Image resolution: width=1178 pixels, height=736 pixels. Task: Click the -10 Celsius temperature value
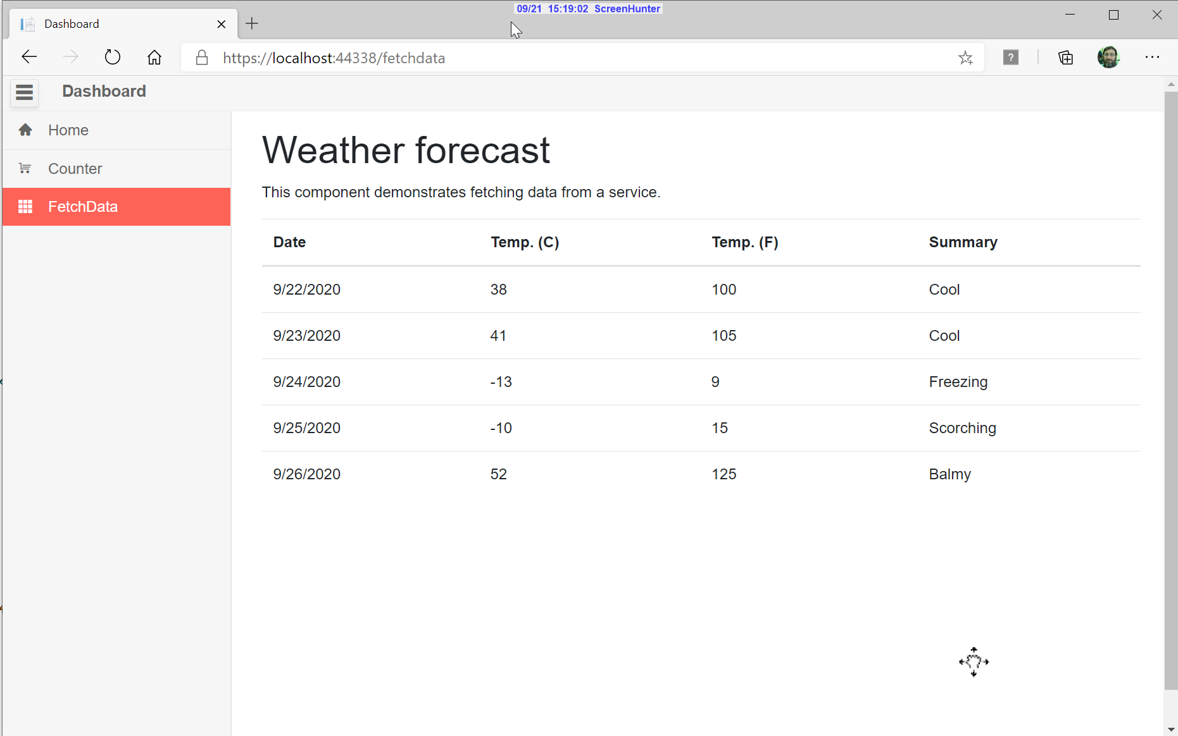(501, 428)
